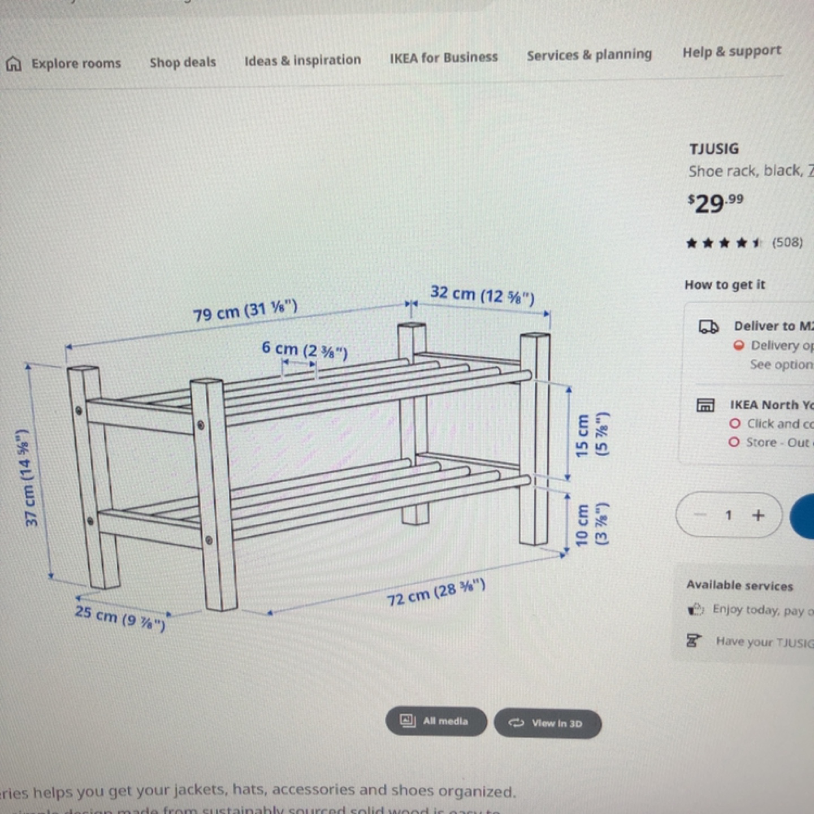Click the store icon next to IKEA North York
The image size is (814, 814).
coord(705,405)
